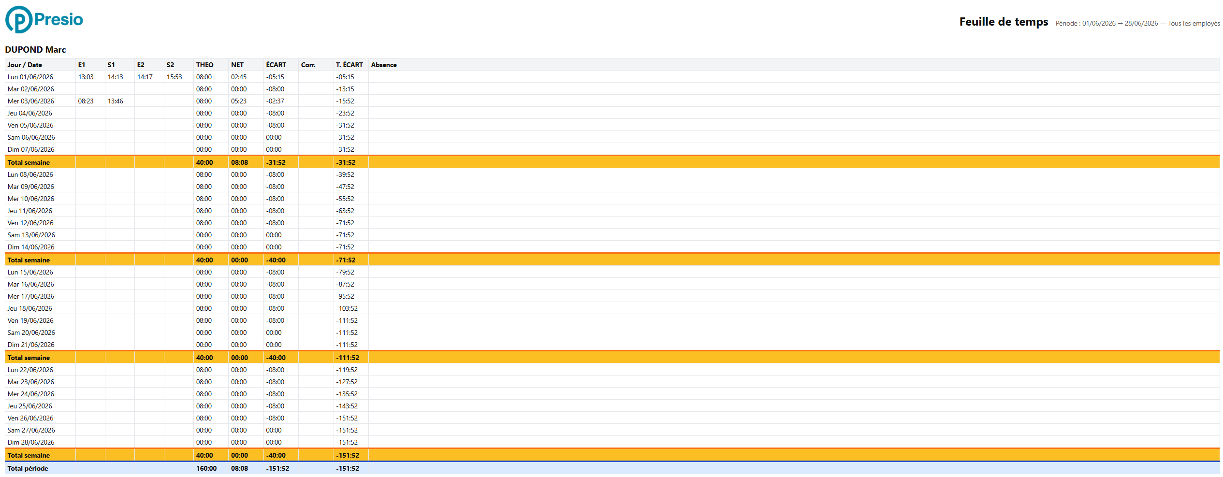Click the THEO column header
The width and height of the screenshot is (1223, 477).
pyautogui.click(x=204, y=65)
